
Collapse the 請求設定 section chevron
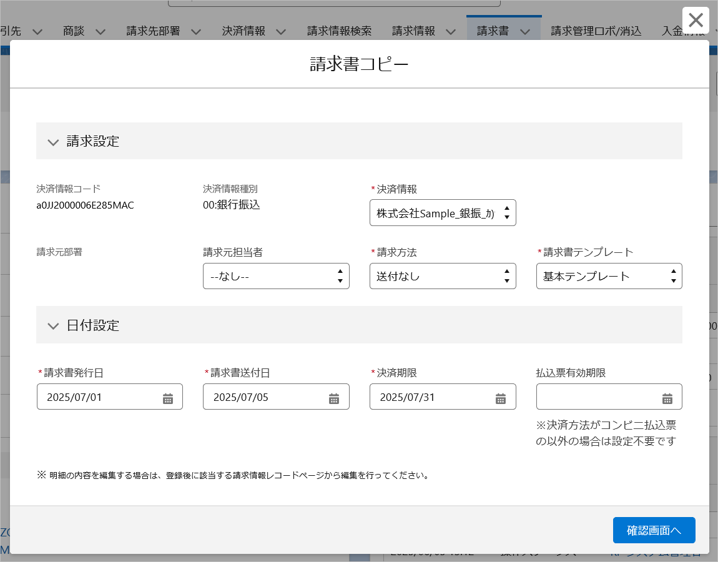click(53, 142)
